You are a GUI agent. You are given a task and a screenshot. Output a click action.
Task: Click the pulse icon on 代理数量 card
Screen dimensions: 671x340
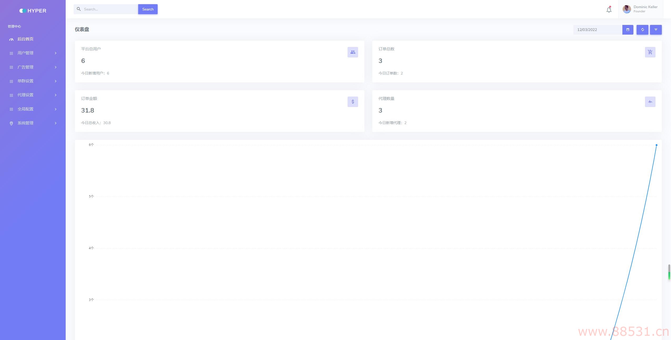pos(650,102)
